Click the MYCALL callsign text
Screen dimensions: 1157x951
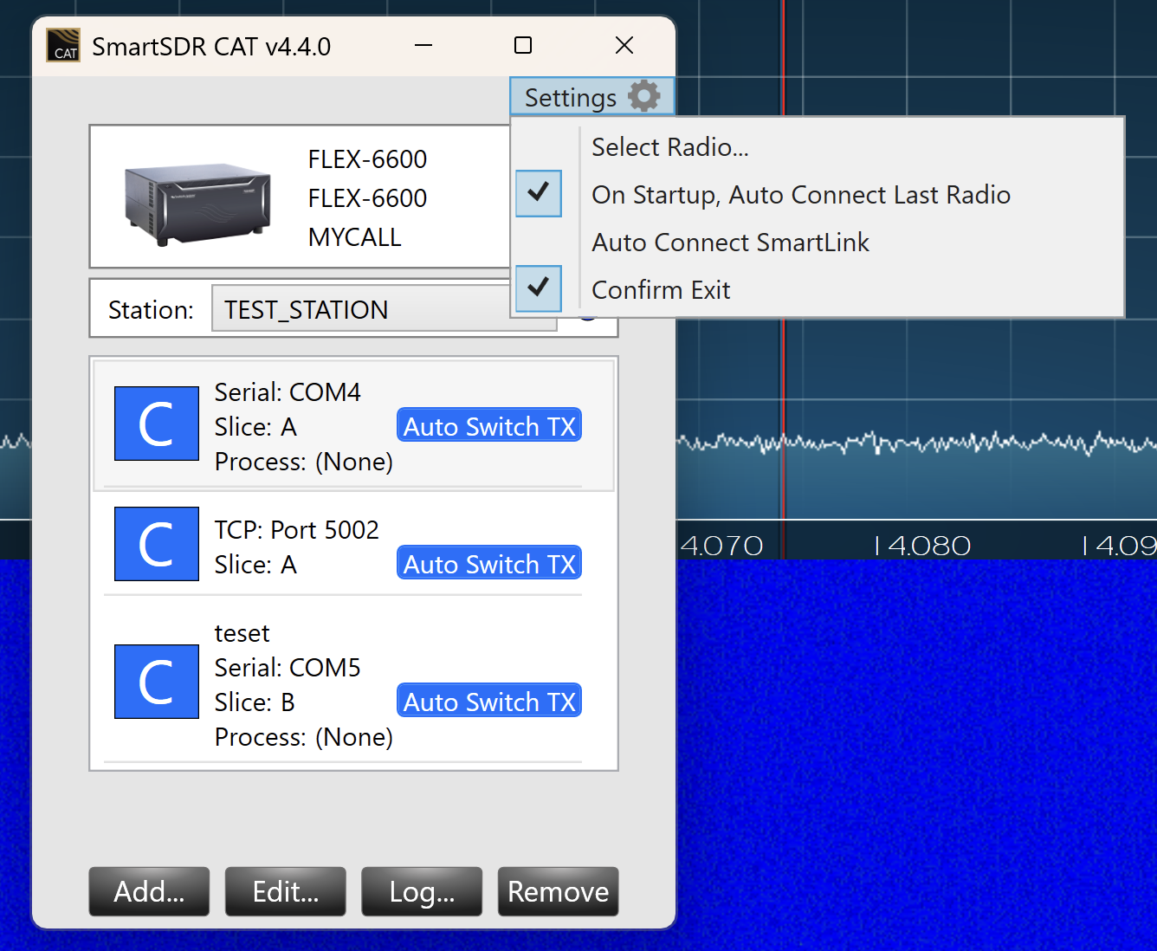coord(355,237)
